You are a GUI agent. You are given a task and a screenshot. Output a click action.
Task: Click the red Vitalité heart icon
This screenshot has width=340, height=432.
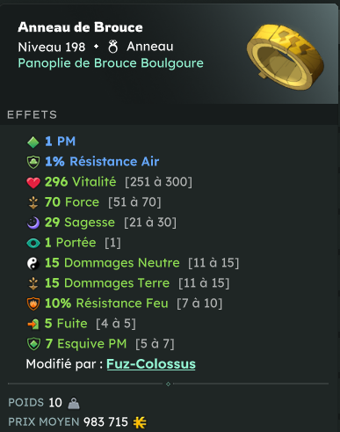(33, 182)
